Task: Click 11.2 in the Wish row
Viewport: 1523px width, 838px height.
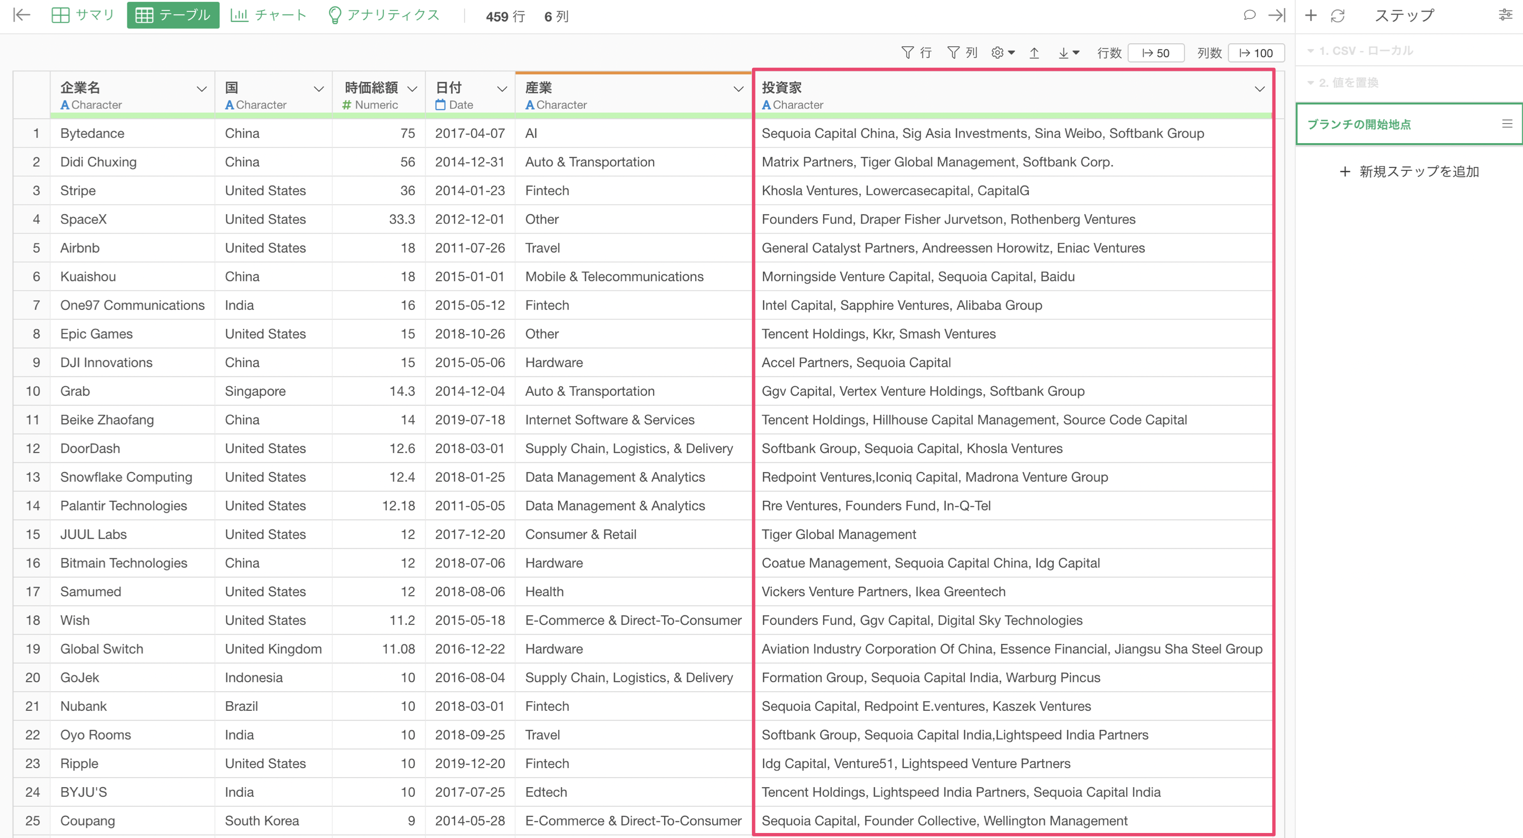Action: pyautogui.click(x=378, y=621)
